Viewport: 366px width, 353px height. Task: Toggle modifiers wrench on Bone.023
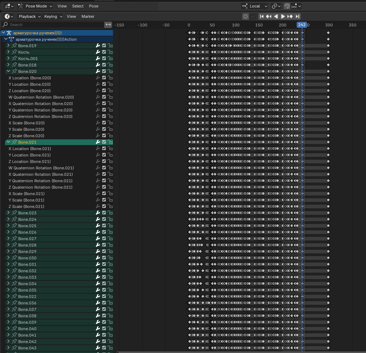(98, 213)
